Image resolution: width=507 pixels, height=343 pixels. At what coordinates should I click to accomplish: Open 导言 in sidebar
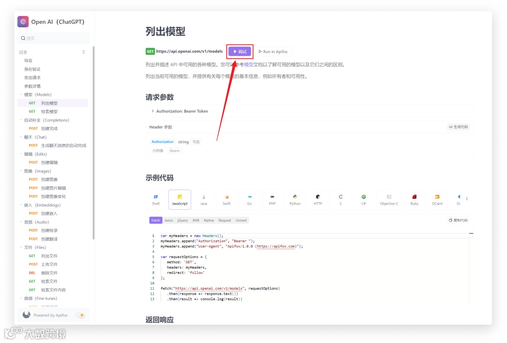click(x=28, y=61)
